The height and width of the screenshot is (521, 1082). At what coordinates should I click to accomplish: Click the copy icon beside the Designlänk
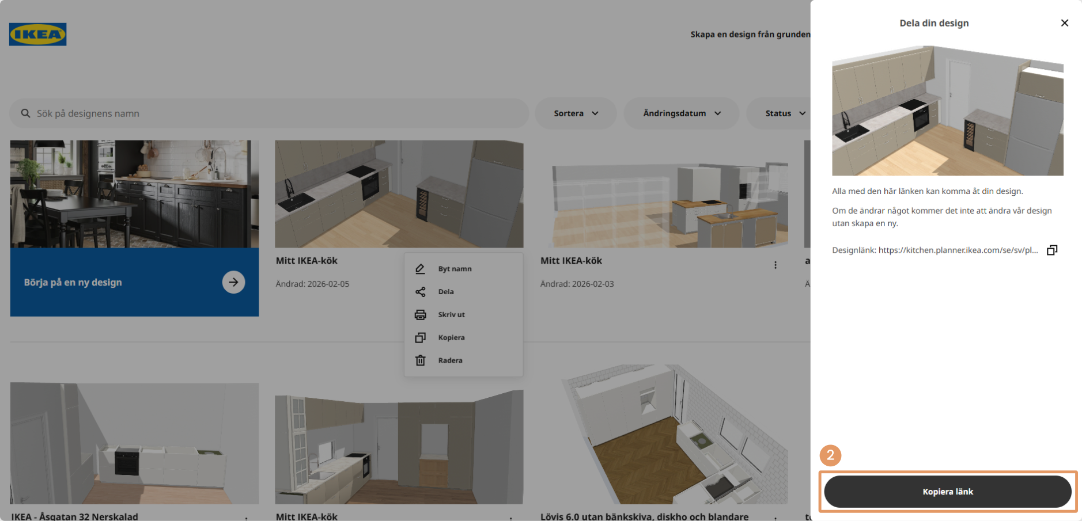click(1052, 250)
